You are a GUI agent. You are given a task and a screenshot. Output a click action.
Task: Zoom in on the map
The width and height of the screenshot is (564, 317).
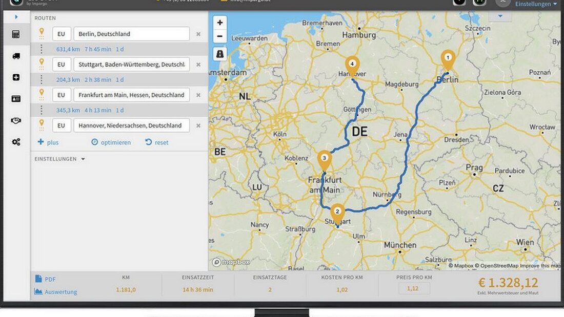pyautogui.click(x=220, y=23)
